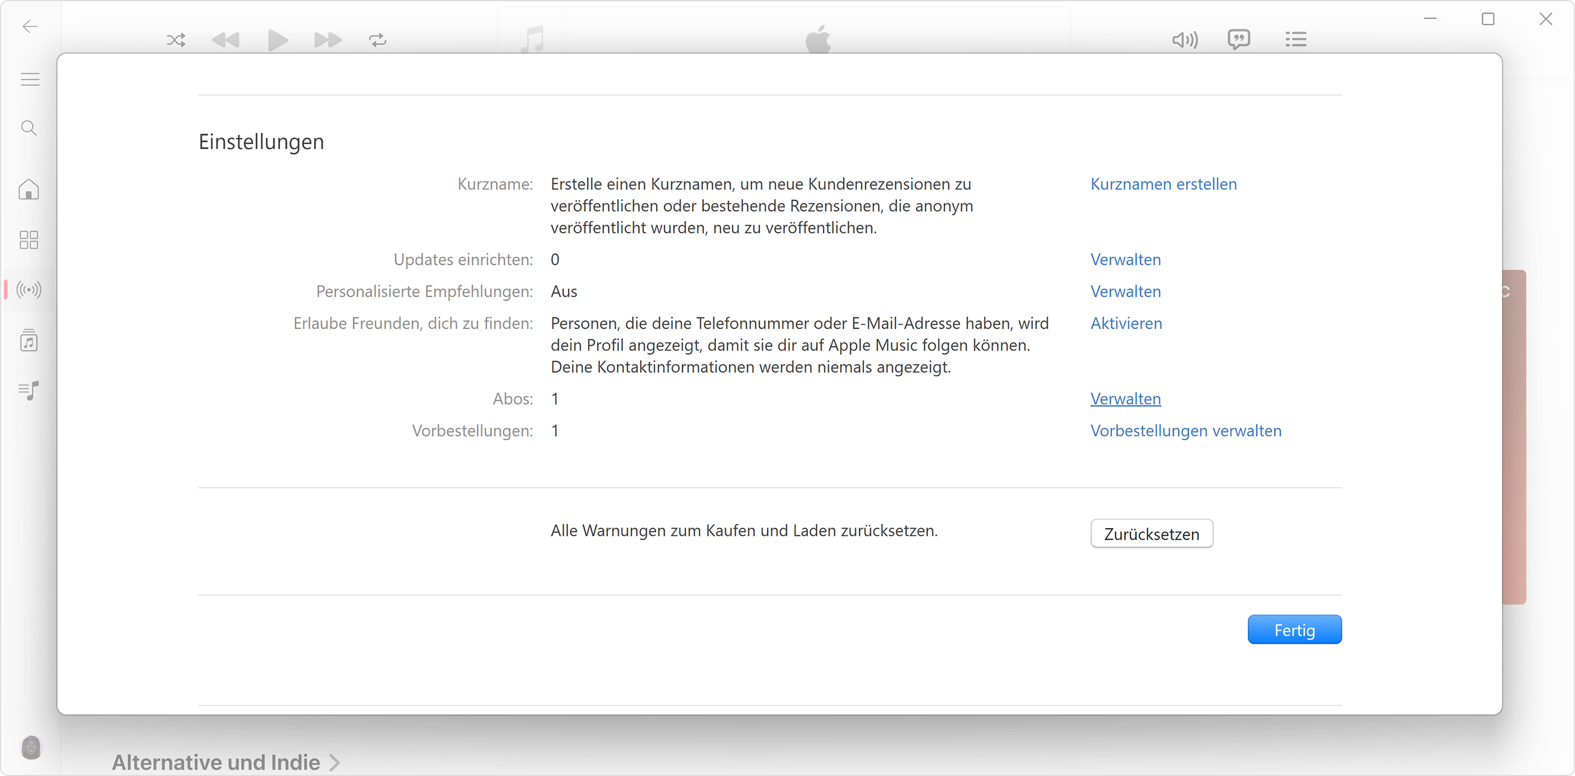
Task: Open the Library albums icon
Action: (x=28, y=341)
